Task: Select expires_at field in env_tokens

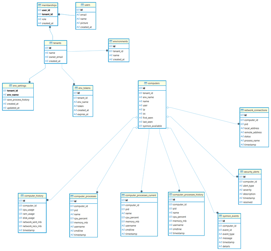Action: [x=83, y=114]
